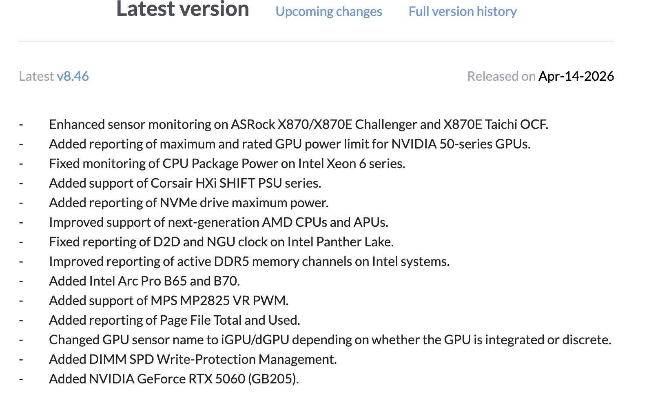The height and width of the screenshot is (403, 669).
Task: Switch to the Upcoming changes tab
Action: [328, 11]
